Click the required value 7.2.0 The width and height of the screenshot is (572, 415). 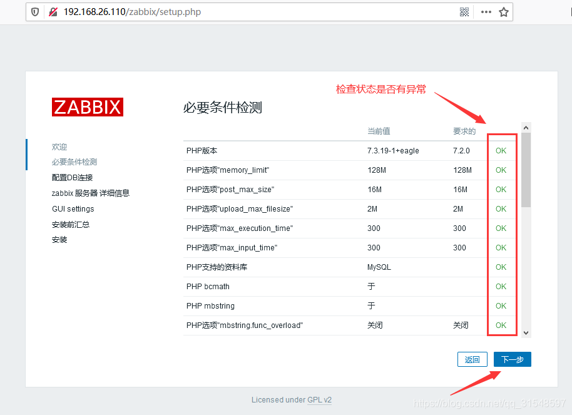click(461, 151)
